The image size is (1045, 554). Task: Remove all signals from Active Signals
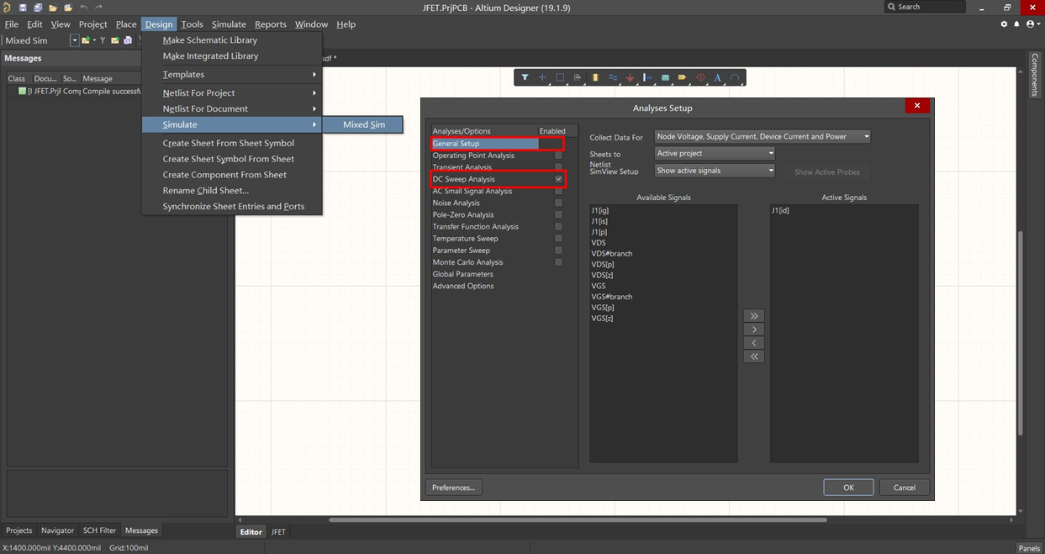(x=754, y=356)
